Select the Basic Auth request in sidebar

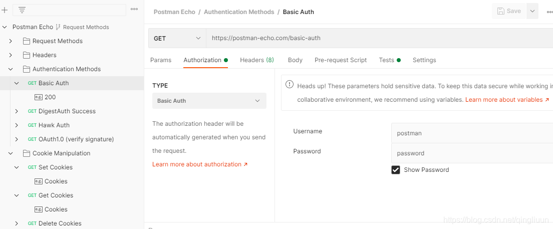(72, 83)
